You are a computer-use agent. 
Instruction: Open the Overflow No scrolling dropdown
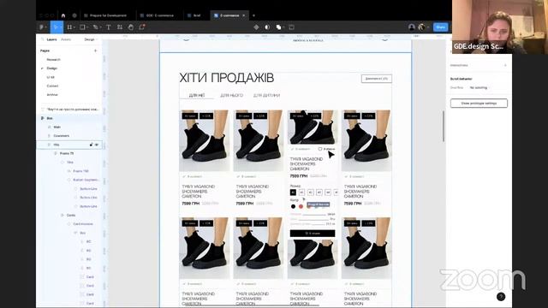click(x=479, y=87)
